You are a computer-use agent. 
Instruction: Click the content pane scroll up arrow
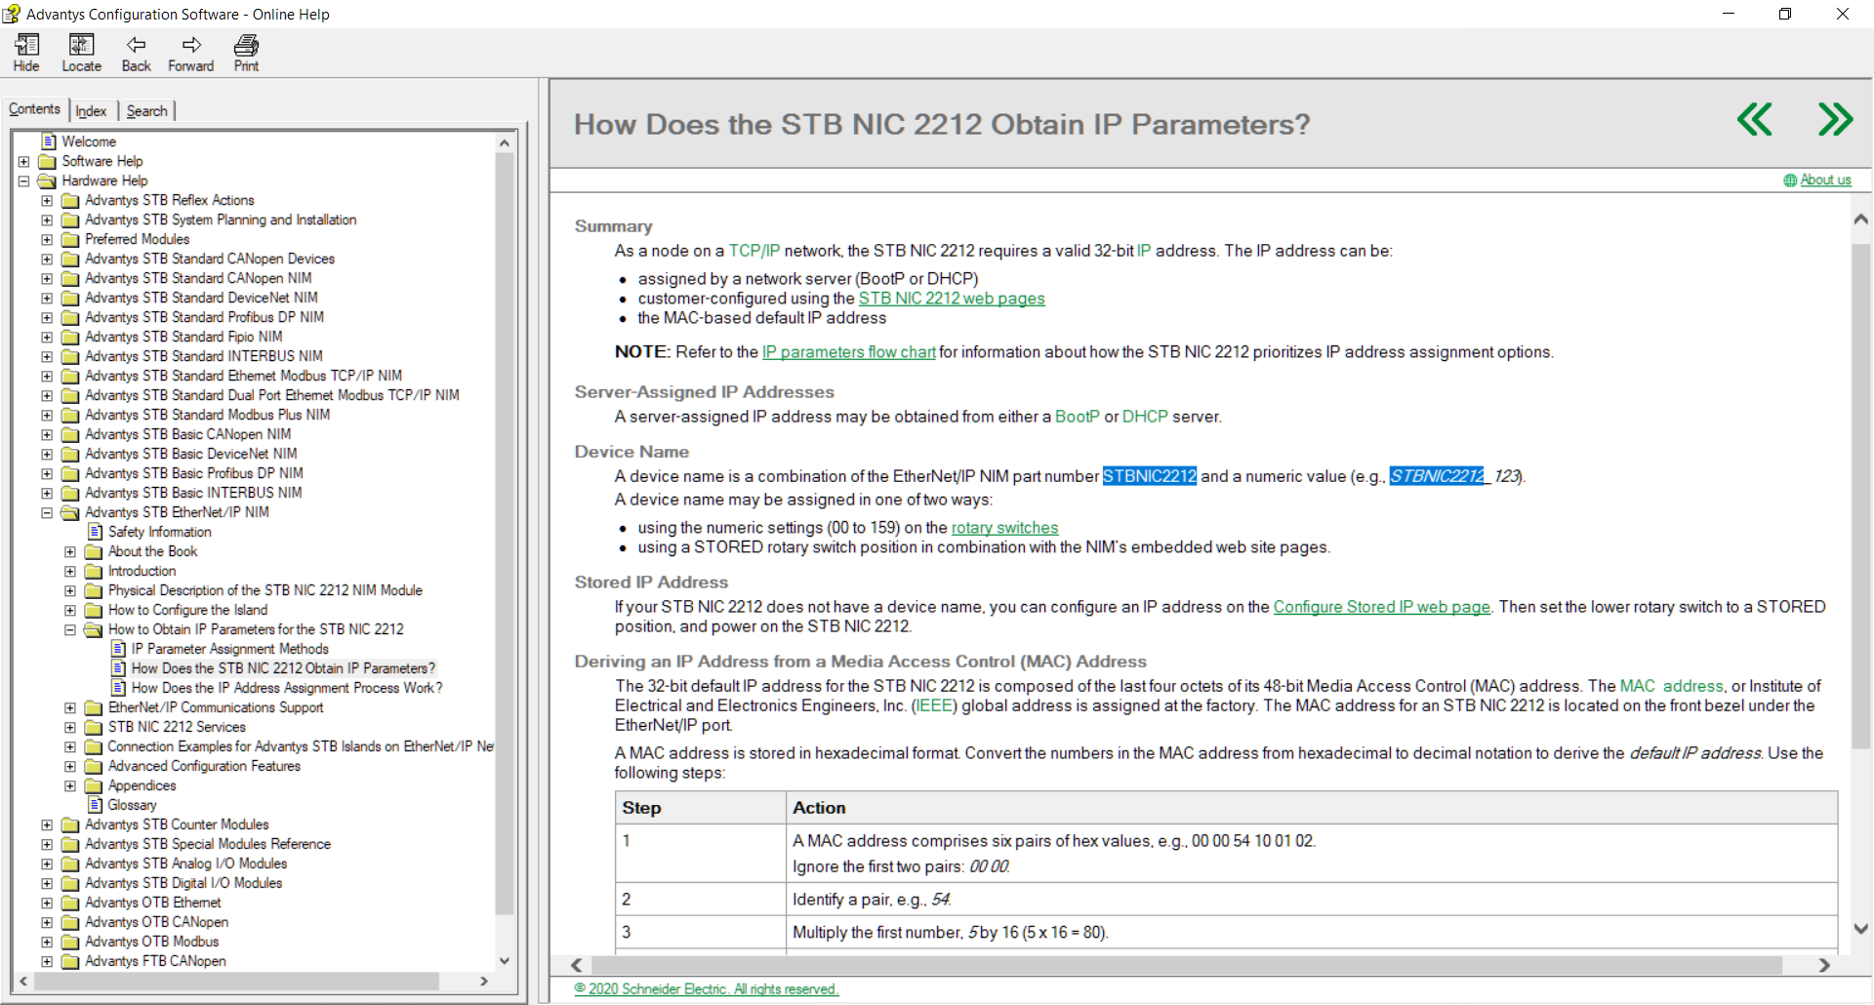click(1860, 220)
